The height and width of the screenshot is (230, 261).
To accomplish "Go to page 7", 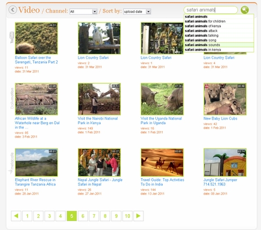I will pyautogui.click(x=94, y=216).
